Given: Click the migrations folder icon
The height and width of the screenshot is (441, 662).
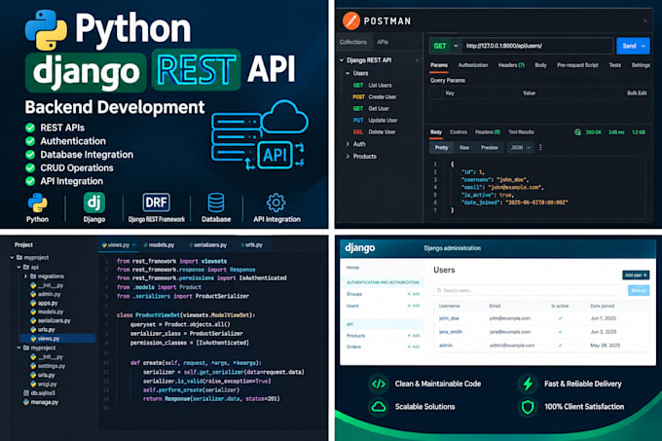Looking at the screenshot, I should click(x=33, y=276).
